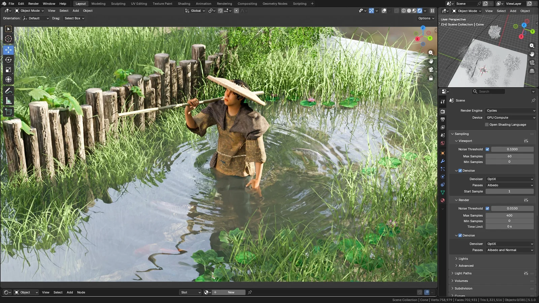Open the Denoiser dropdown showing OptiX
This screenshot has width=539, height=303.
coord(510,179)
